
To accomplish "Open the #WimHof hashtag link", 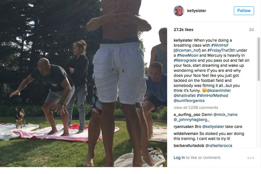I will coord(220,45).
